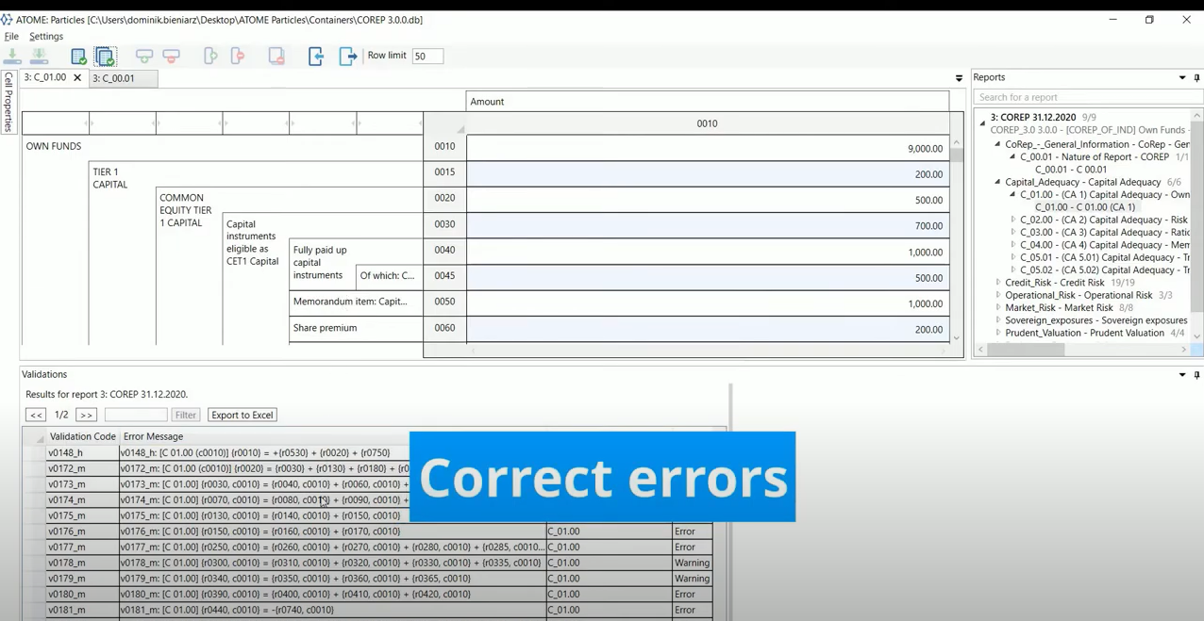Click the remove sheet icon with red minus

[x=276, y=57]
